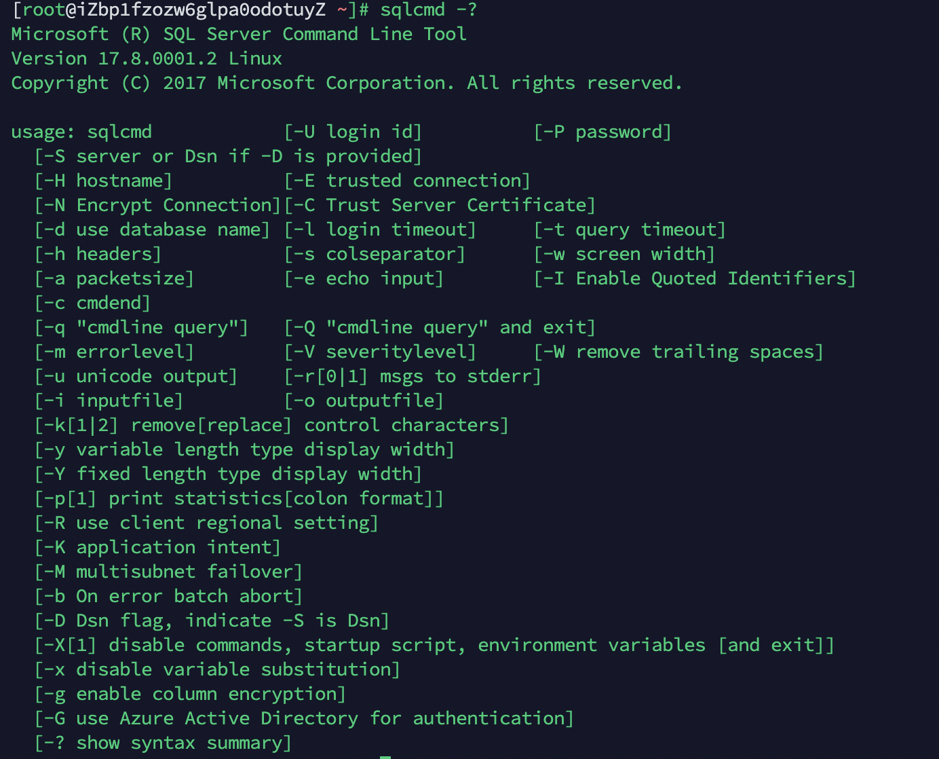939x759 pixels.
Task: Click the '[-E trusted connection]' option
Action: tap(407, 181)
